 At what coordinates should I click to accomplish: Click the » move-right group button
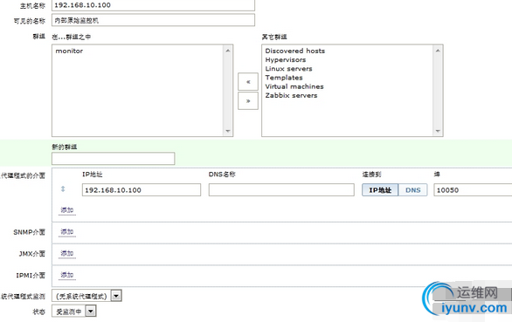tap(248, 101)
